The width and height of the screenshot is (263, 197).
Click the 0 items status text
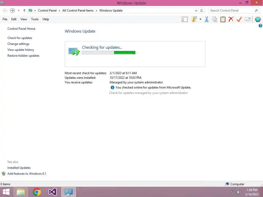click(x=5, y=184)
